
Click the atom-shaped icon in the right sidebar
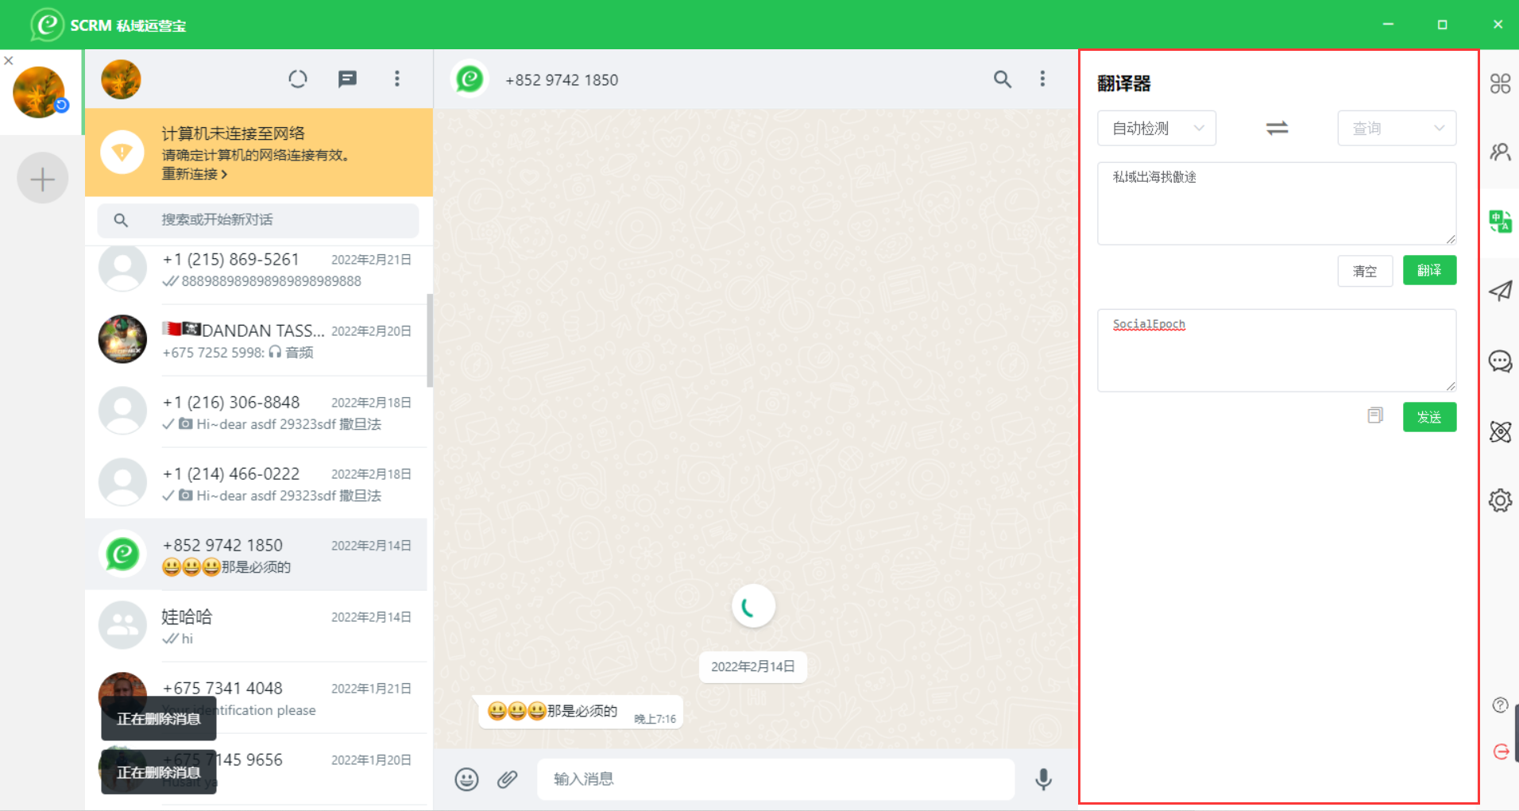(1500, 431)
